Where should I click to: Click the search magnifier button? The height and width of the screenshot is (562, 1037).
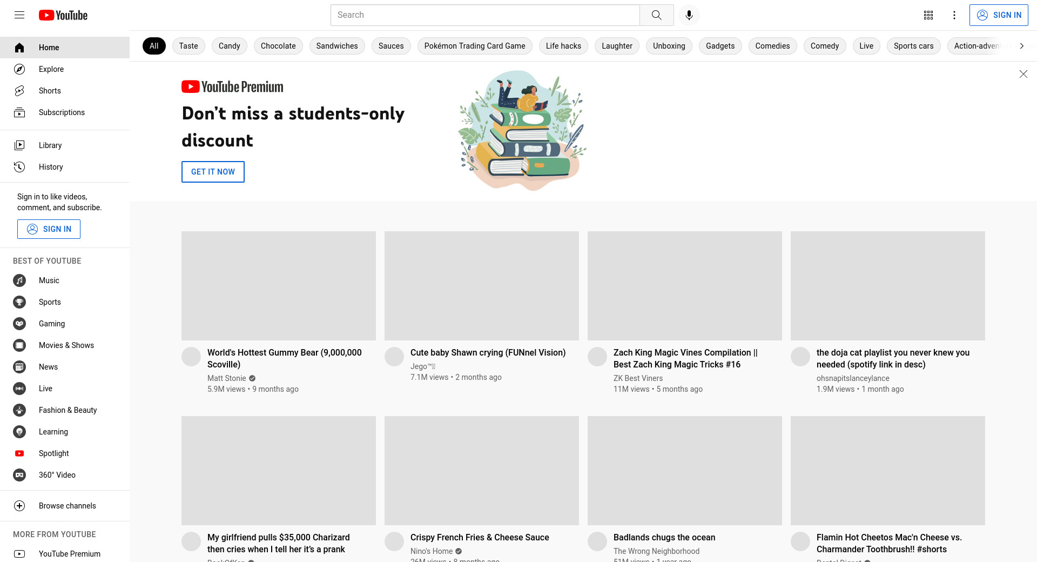[x=656, y=15]
